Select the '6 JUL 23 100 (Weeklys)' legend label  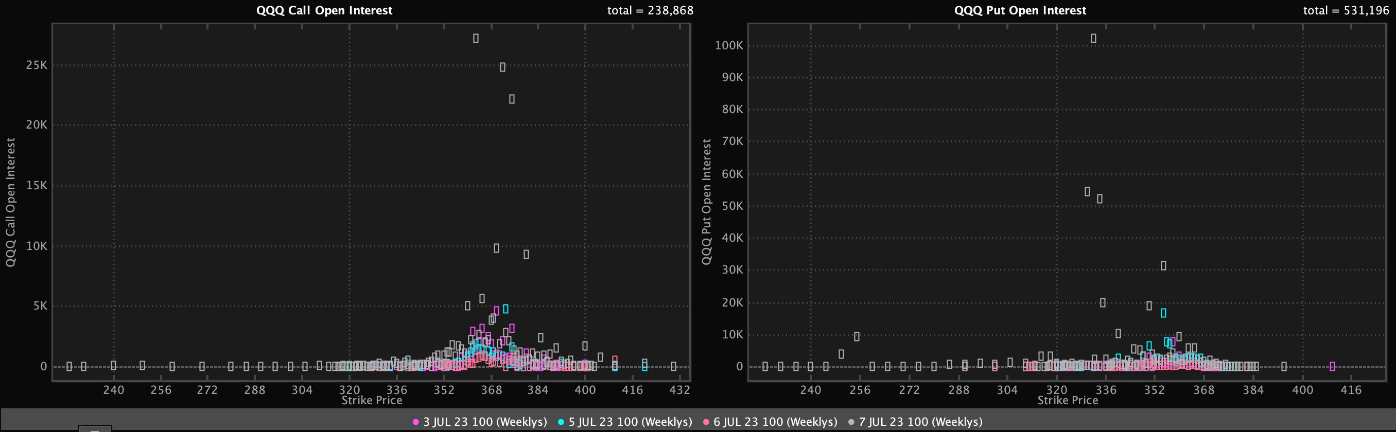(x=776, y=422)
